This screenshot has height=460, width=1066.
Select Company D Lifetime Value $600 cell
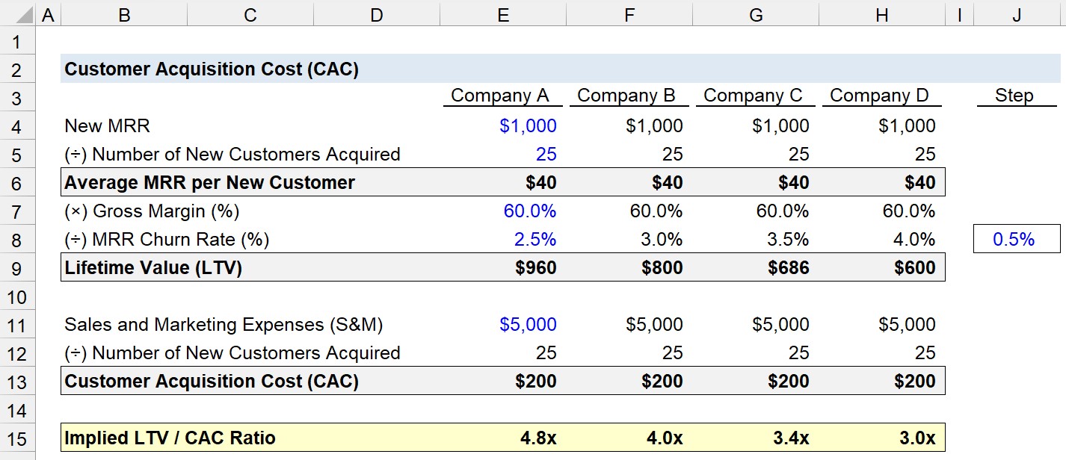(882, 268)
